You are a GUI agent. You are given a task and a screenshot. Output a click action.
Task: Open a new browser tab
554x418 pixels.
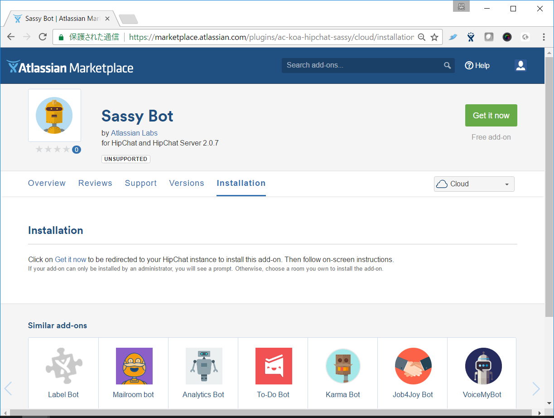(x=128, y=19)
